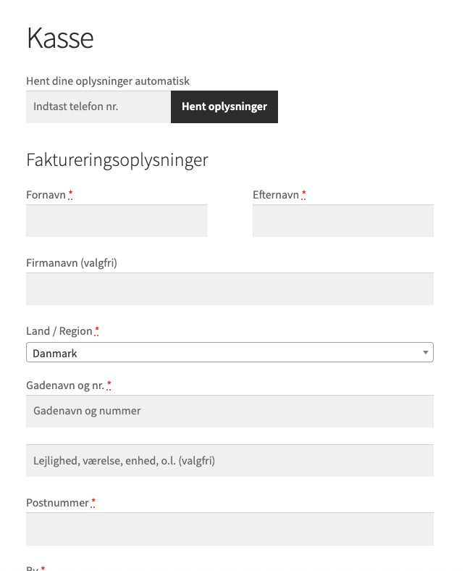Viewport: 467px width, 571px height.
Task: Click the Hent dine oplysninger automatisk label
Action: coord(108,81)
